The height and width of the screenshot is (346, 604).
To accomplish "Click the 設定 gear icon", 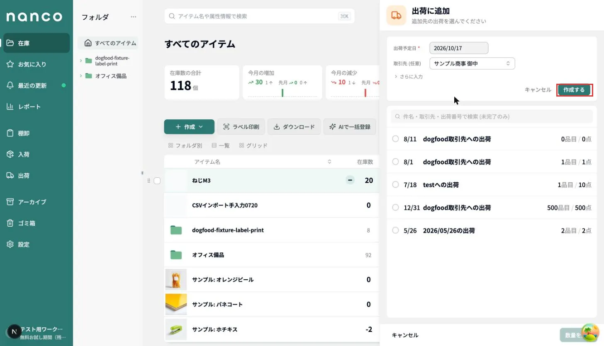I will pyautogui.click(x=10, y=244).
